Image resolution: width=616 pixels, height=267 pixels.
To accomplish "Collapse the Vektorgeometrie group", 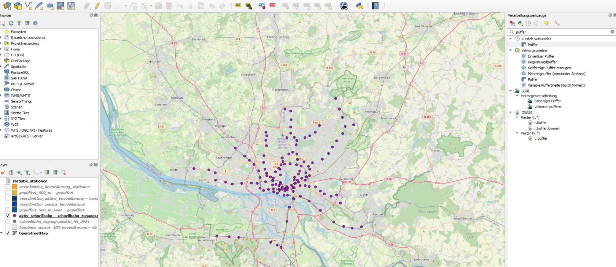I will click(510, 50).
